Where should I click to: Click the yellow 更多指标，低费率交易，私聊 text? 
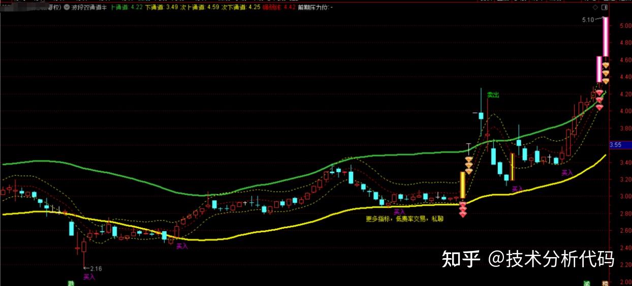coord(404,220)
